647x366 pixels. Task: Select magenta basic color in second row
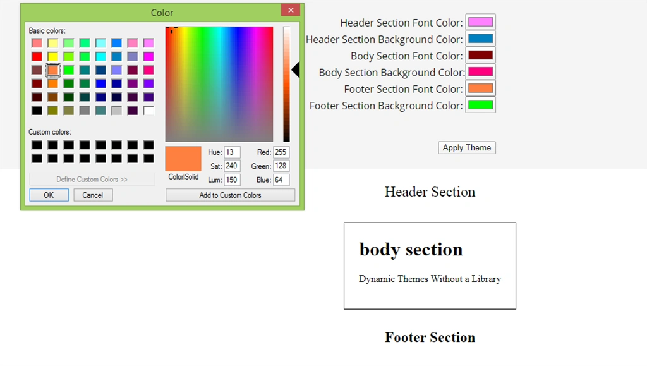[x=148, y=56]
